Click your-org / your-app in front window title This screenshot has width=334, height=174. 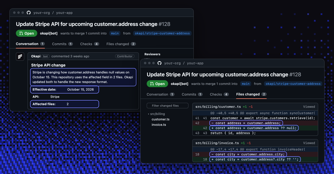click(184, 63)
